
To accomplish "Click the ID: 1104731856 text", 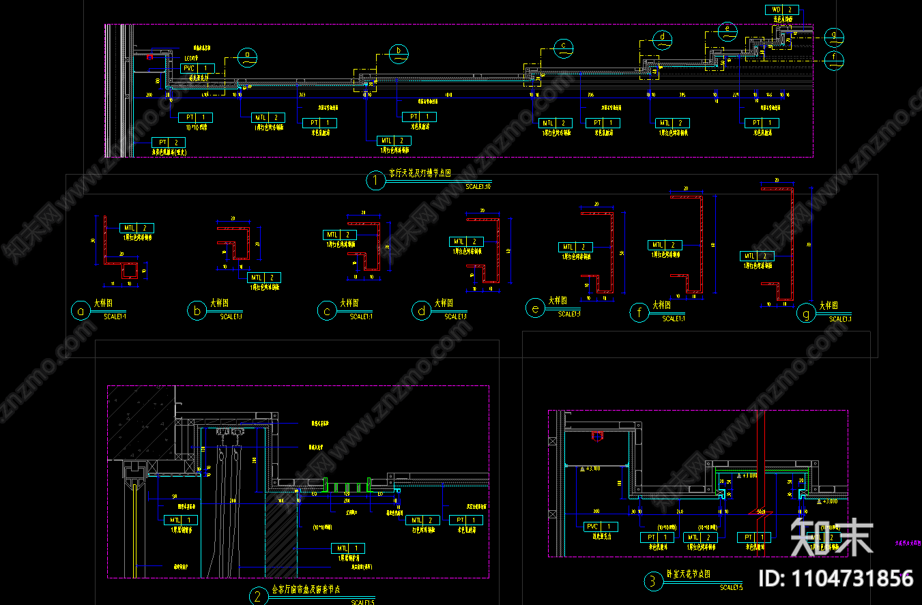I will [x=836, y=578].
